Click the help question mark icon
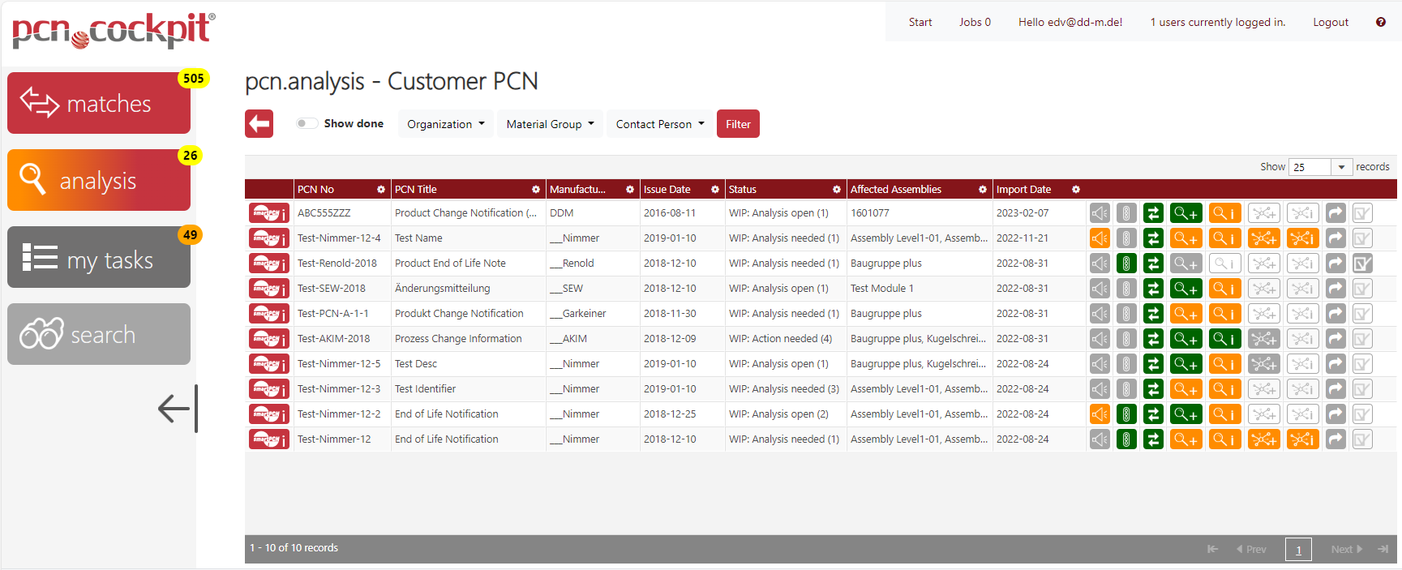This screenshot has width=1402, height=570. pos(1381,22)
